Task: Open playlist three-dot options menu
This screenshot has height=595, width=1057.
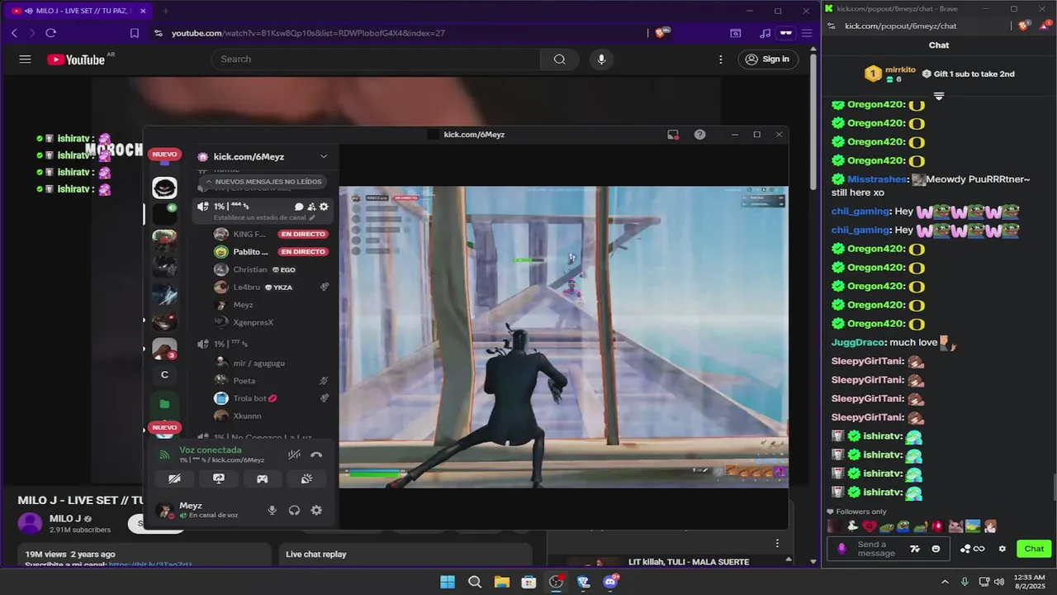Action: click(x=777, y=543)
